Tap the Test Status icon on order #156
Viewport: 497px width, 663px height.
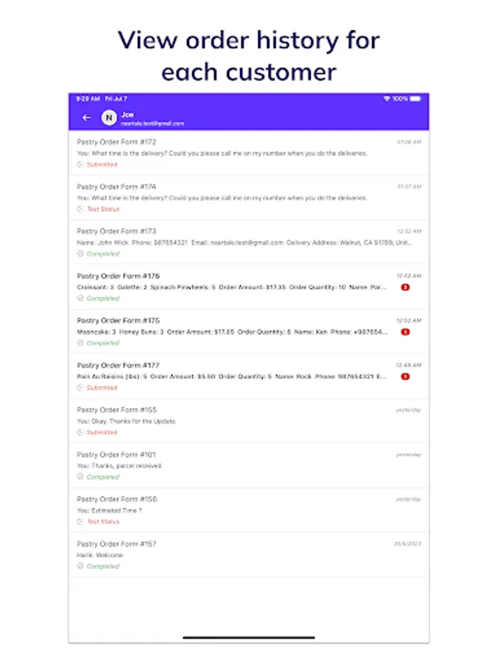click(80, 522)
